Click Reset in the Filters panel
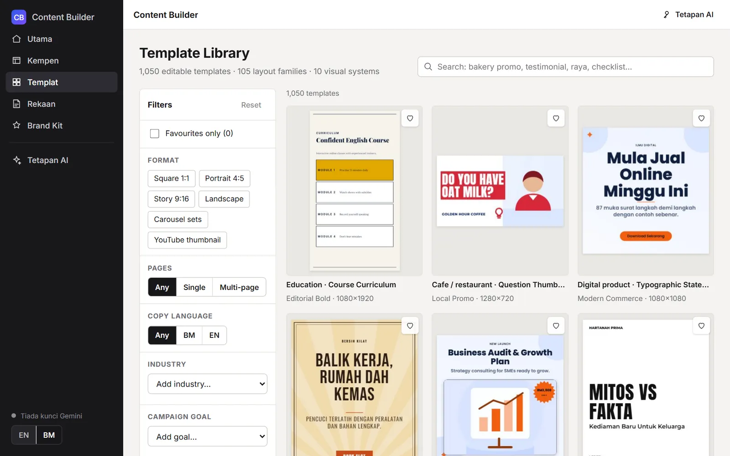This screenshot has width=730, height=456. 251,105
